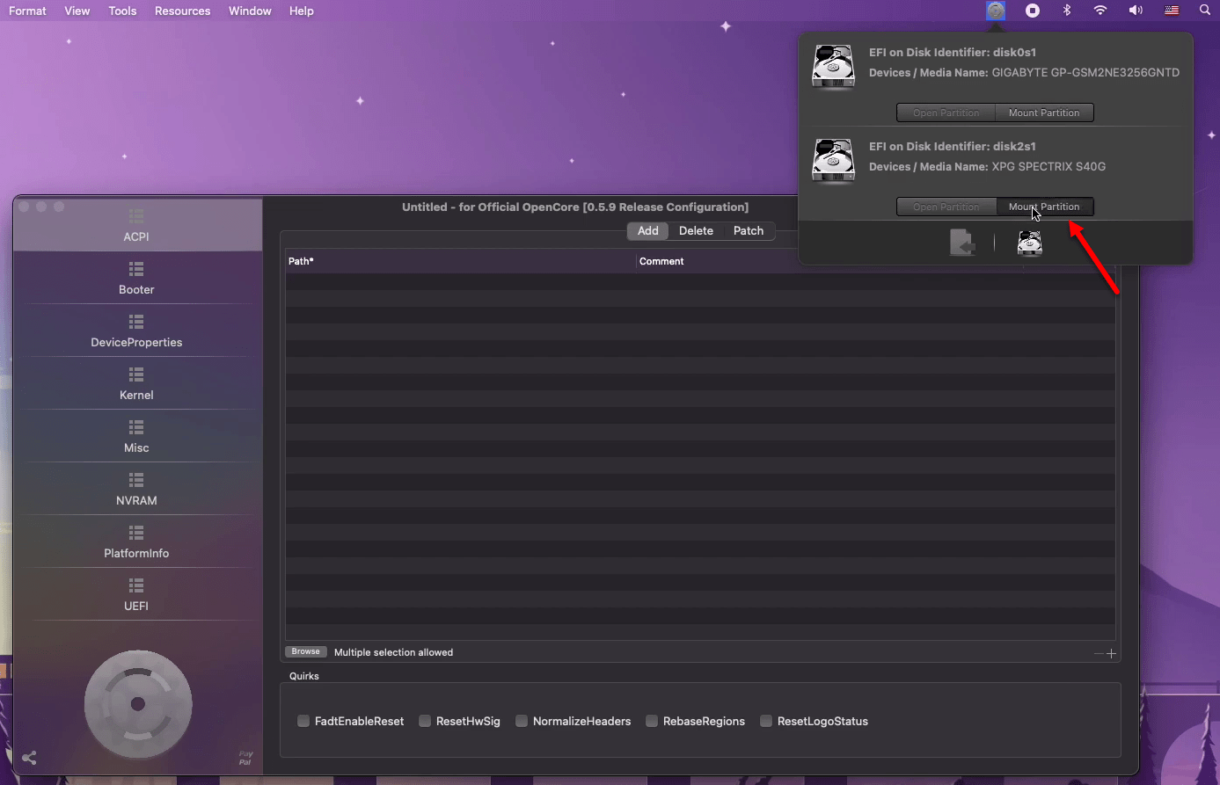Click the 'Untitled - for Official OpenCore' window title
The image size is (1220, 785).
[575, 207]
